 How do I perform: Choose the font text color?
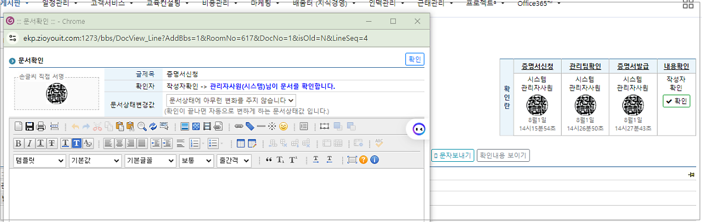click(x=66, y=143)
